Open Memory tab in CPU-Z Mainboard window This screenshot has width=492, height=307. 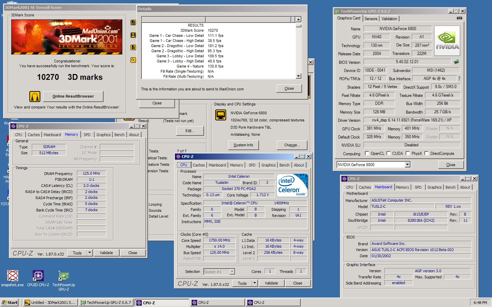[402, 187]
